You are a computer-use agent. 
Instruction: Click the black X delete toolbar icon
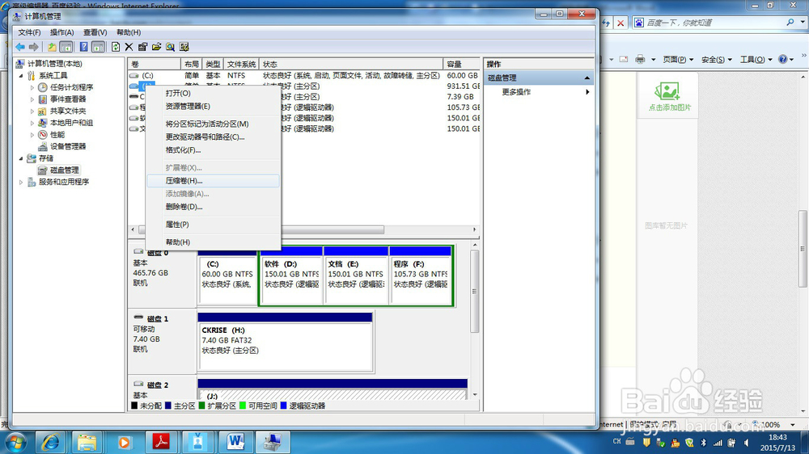click(129, 47)
